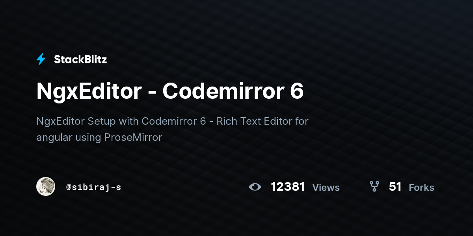The image size is (473, 236).
Task: Click "Codemirror 6" inside the description text
Action: click(174, 121)
